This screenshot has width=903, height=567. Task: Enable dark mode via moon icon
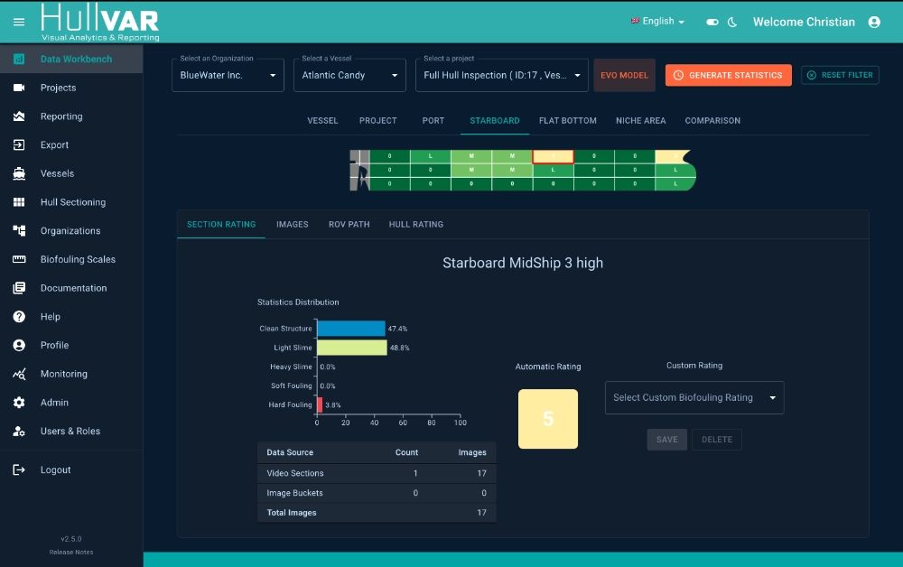(x=732, y=22)
